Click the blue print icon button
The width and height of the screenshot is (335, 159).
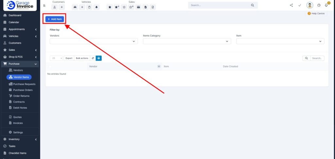pos(99,58)
